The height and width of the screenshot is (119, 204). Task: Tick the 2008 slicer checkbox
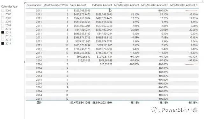point(3,22)
